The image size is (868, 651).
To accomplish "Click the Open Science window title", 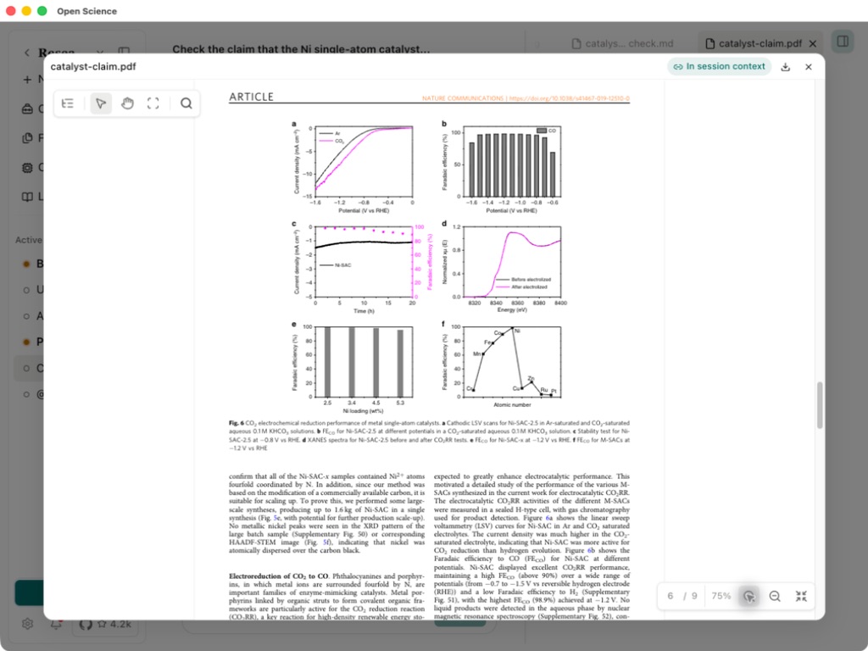I will pos(87,11).
